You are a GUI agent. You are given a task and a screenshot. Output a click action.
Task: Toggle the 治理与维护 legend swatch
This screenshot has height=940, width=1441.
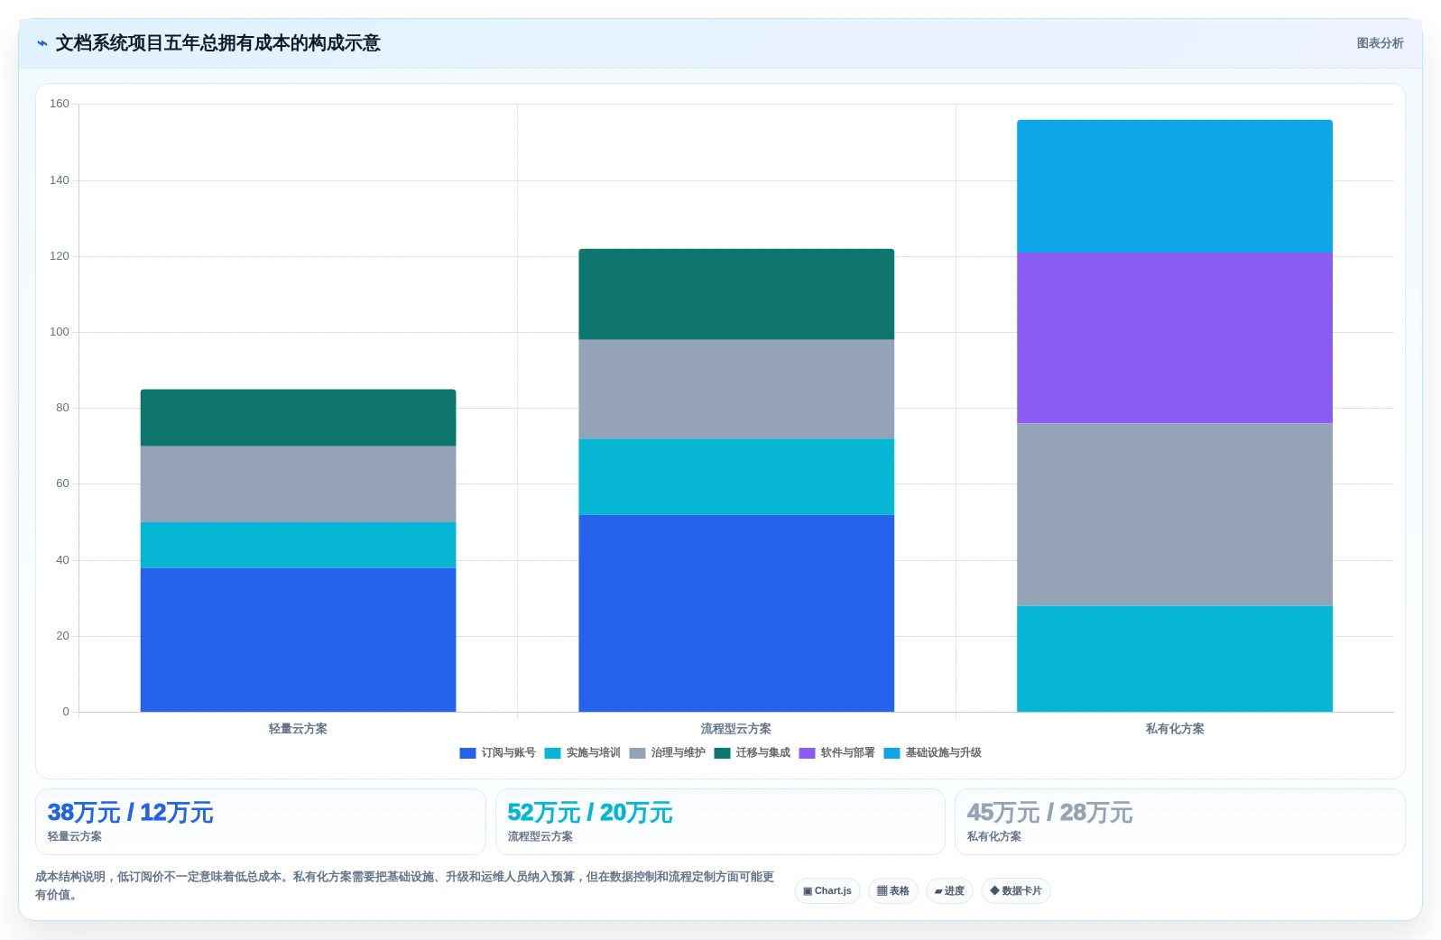click(637, 753)
